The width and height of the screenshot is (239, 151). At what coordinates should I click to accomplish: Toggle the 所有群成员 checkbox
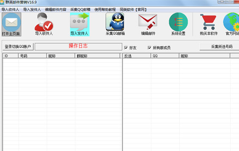pyautogui.click(x=149, y=48)
